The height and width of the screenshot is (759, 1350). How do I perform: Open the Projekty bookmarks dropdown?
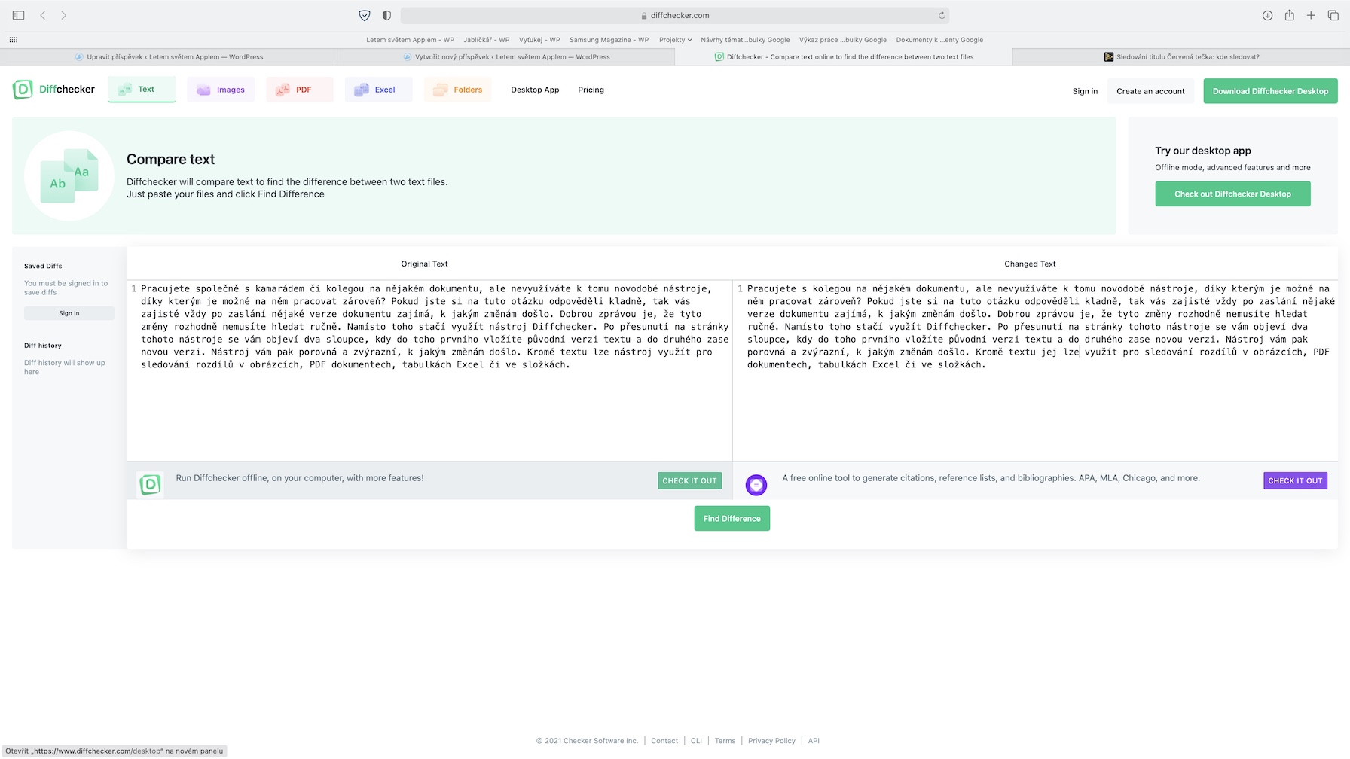pos(675,40)
